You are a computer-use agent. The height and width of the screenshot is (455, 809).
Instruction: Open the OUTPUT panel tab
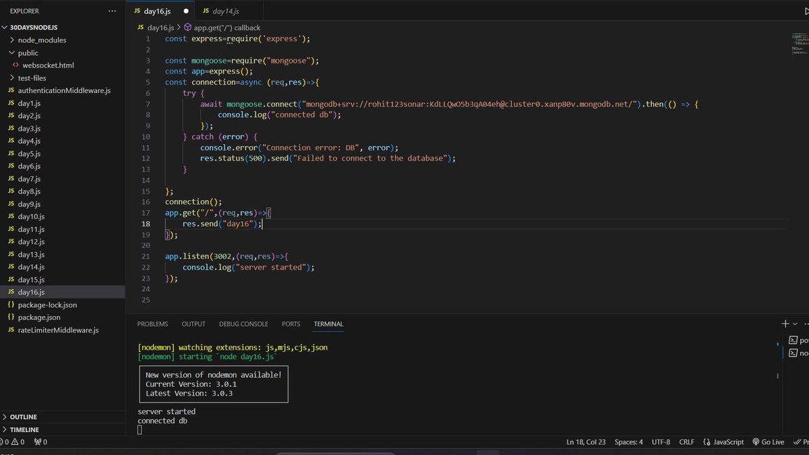click(x=193, y=324)
